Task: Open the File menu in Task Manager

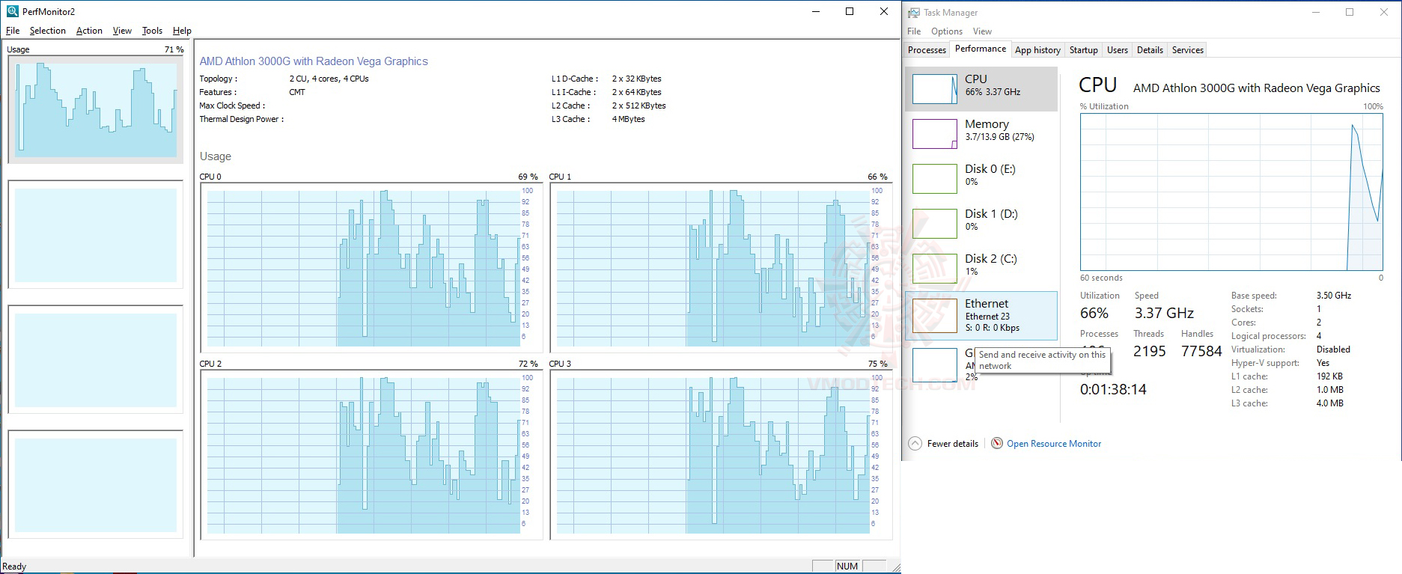Action: coord(914,31)
